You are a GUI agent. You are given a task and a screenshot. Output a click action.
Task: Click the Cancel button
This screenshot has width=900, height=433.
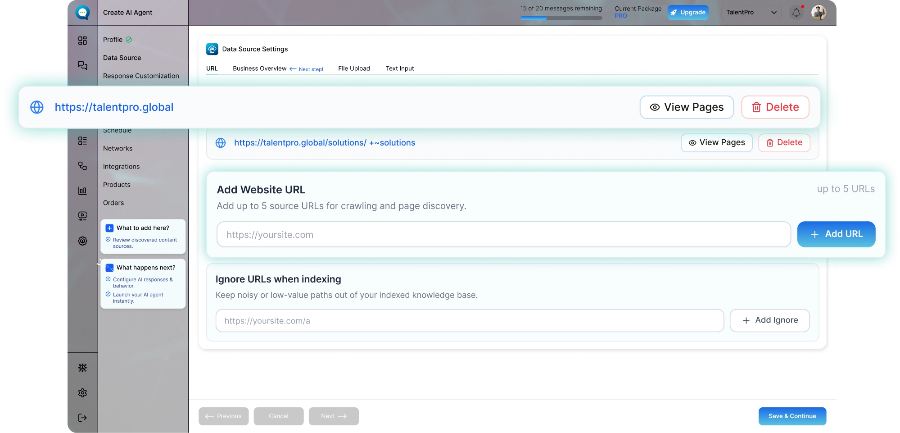tap(279, 416)
